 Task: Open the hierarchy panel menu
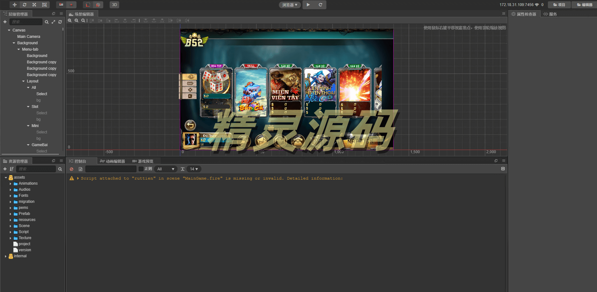click(61, 14)
